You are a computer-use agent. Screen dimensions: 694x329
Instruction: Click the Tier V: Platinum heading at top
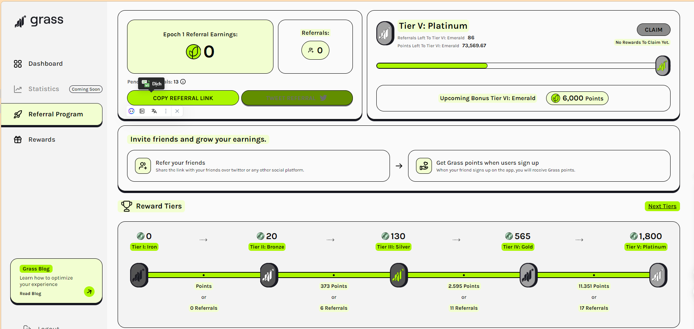433,26
